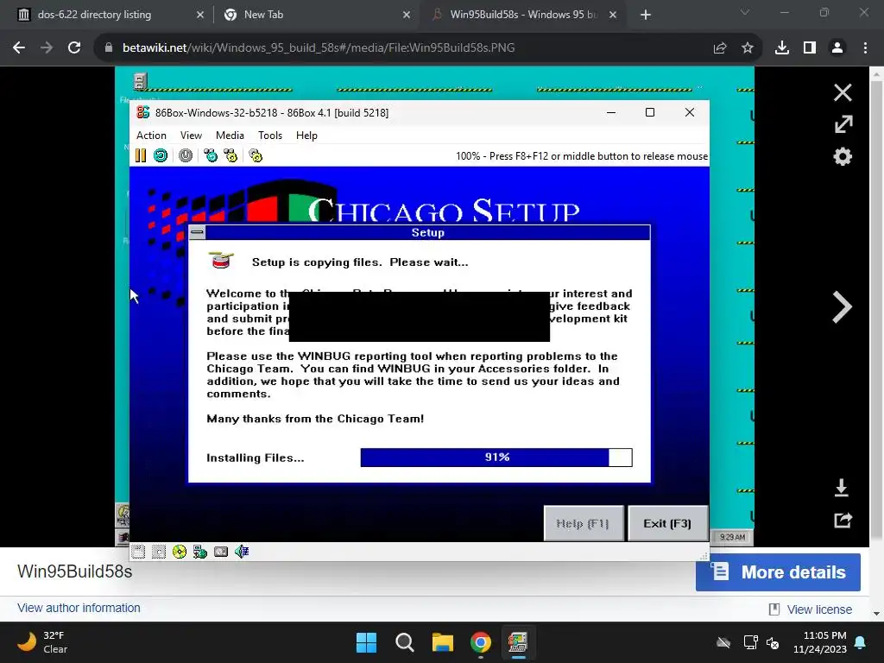Share or embed this file icon in viewer
The width and height of the screenshot is (884, 663).
pyautogui.click(x=843, y=520)
